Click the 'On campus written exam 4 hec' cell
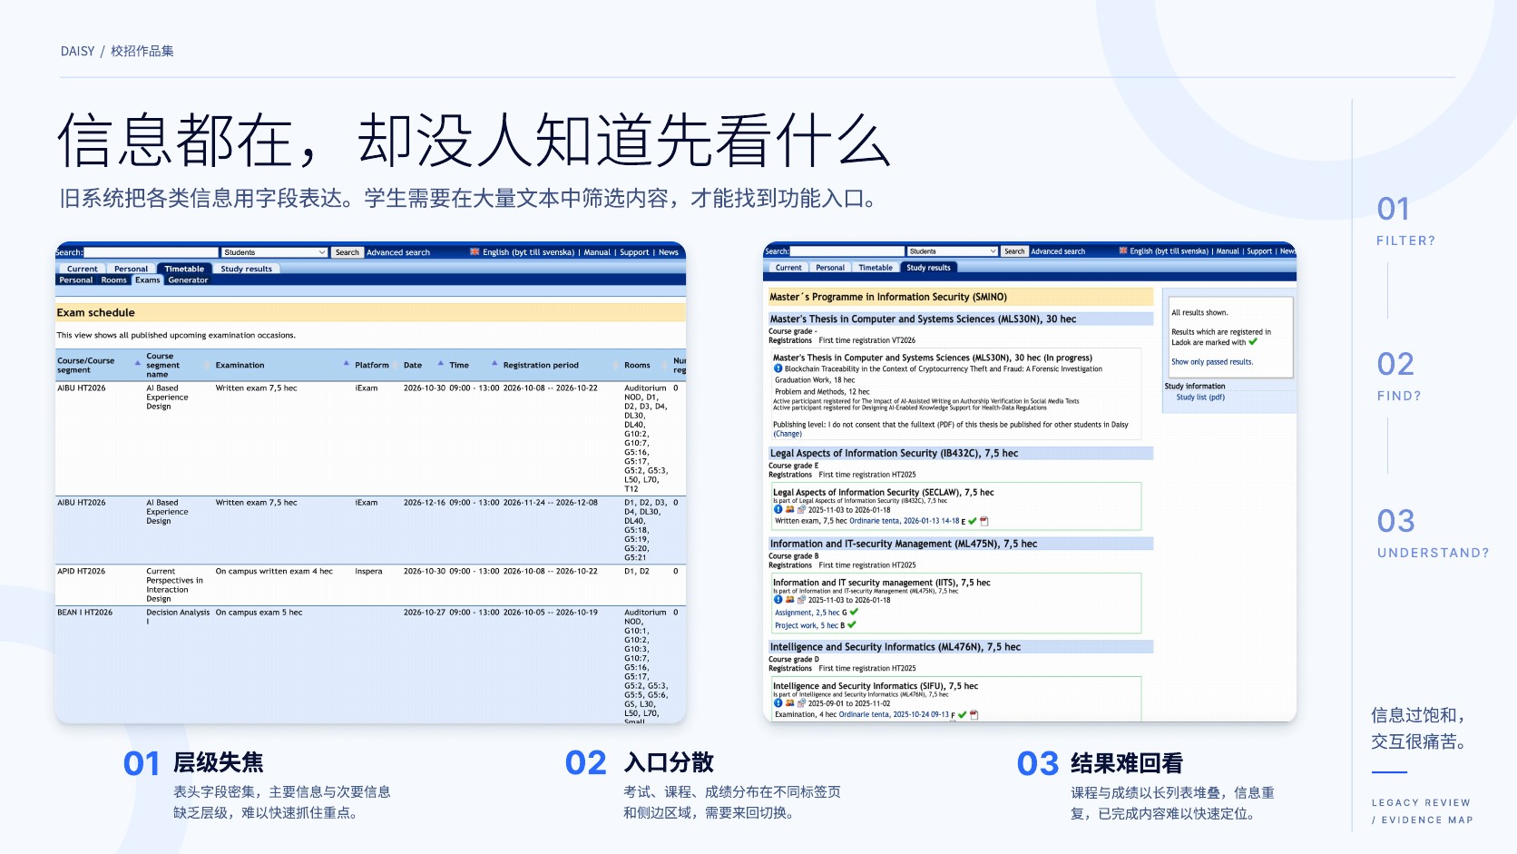This screenshot has height=854, width=1517. (x=274, y=571)
